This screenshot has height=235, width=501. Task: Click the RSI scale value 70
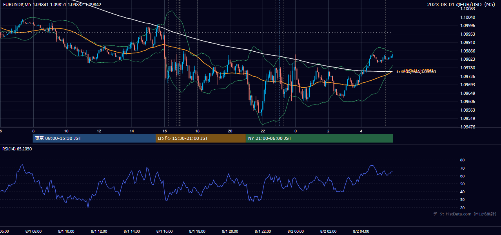point(462,168)
